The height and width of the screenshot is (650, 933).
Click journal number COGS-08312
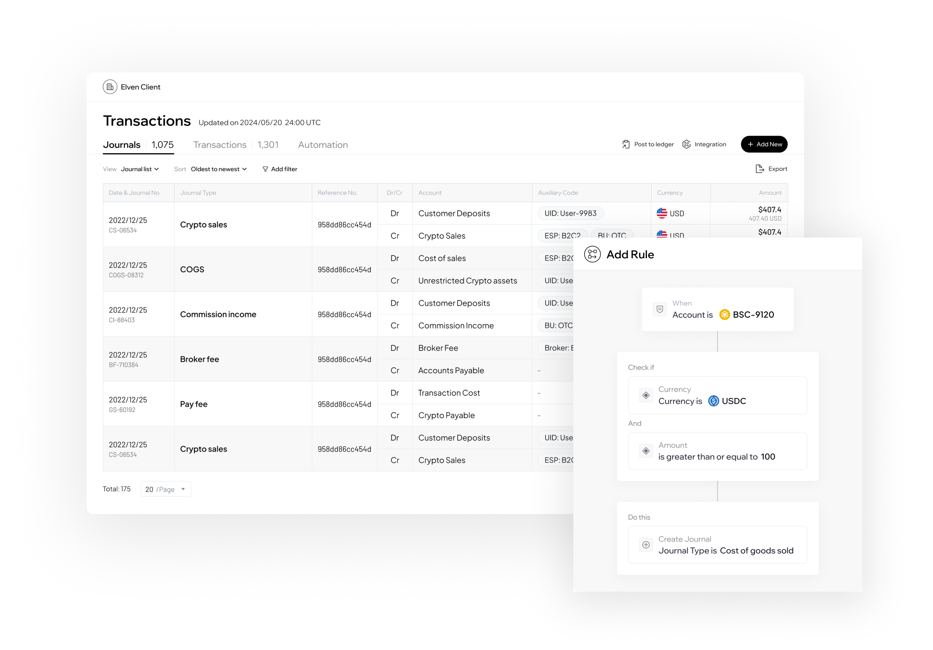point(126,275)
